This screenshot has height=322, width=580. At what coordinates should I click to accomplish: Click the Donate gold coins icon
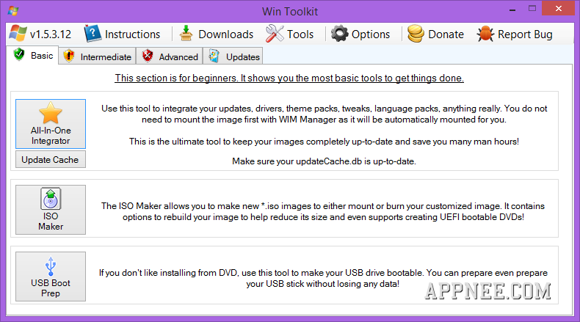click(x=416, y=34)
